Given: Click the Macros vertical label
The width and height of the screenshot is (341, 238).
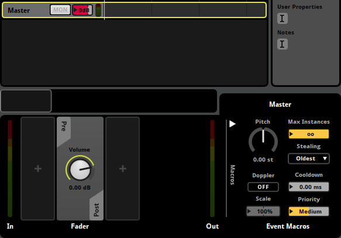Looking at the screenshot, I should [232, 175].
